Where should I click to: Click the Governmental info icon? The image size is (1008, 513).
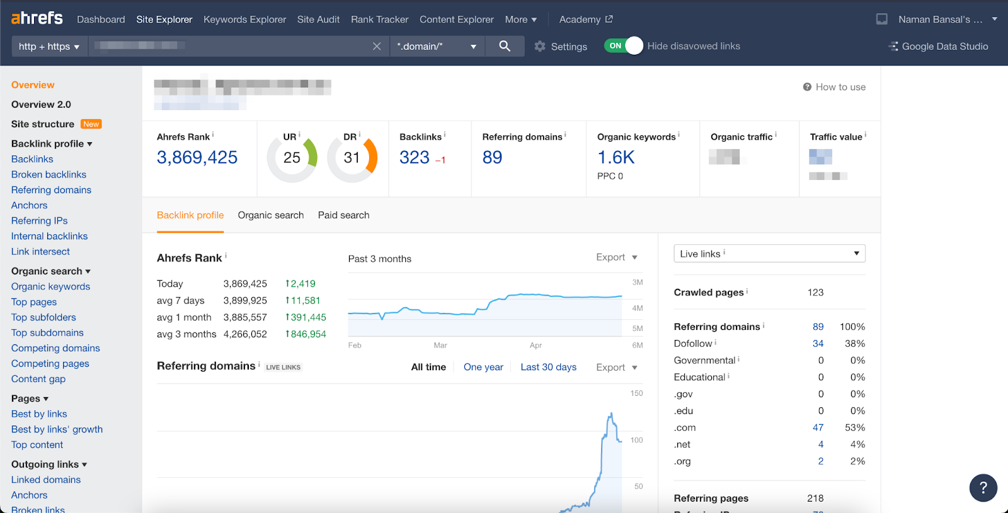pos(739,359)
